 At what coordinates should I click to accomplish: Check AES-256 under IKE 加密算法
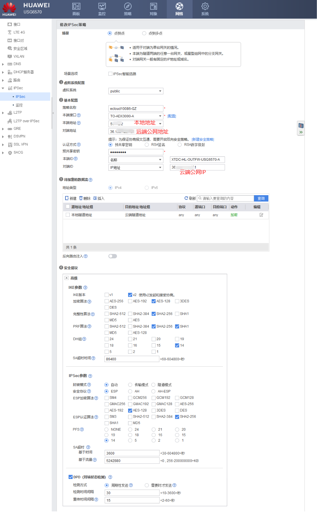point(107,301)
